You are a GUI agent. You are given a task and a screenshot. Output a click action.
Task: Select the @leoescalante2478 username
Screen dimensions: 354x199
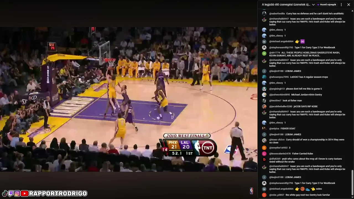point(280,154)
